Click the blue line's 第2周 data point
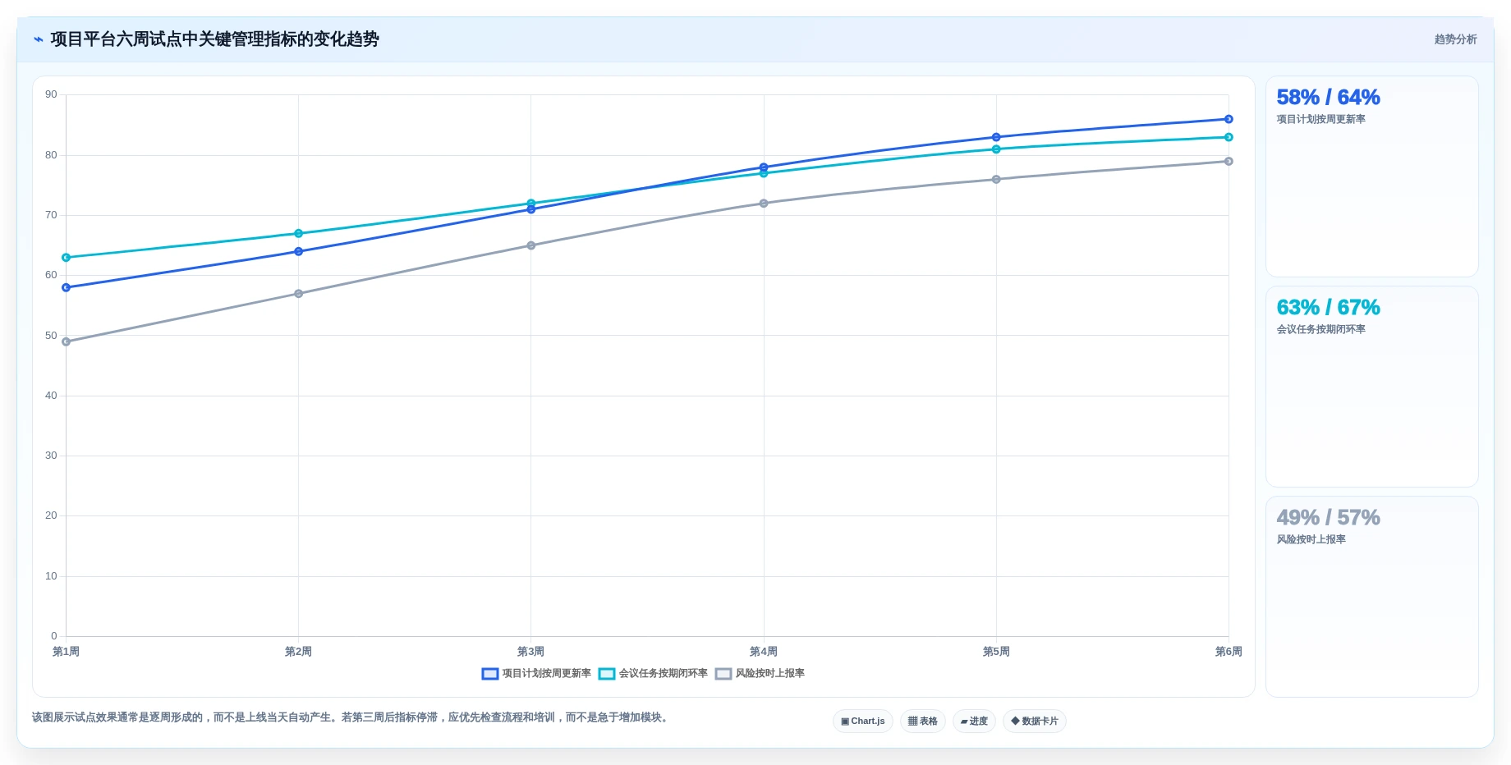Screen dimensions: 1511x765 coord(298,251)
